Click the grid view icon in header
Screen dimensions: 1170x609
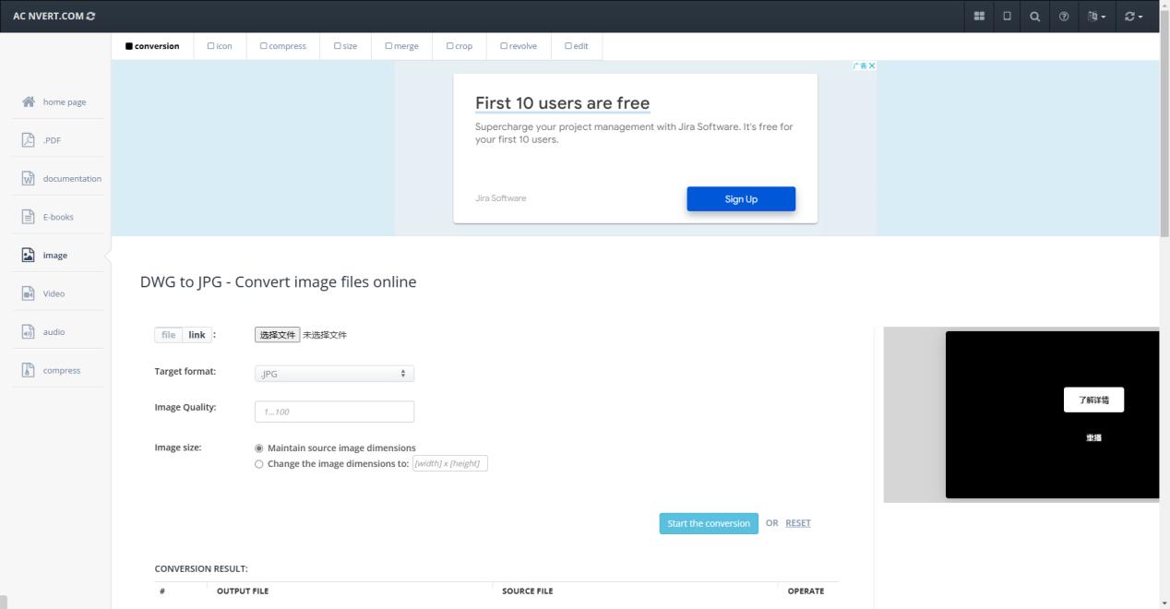979,17
